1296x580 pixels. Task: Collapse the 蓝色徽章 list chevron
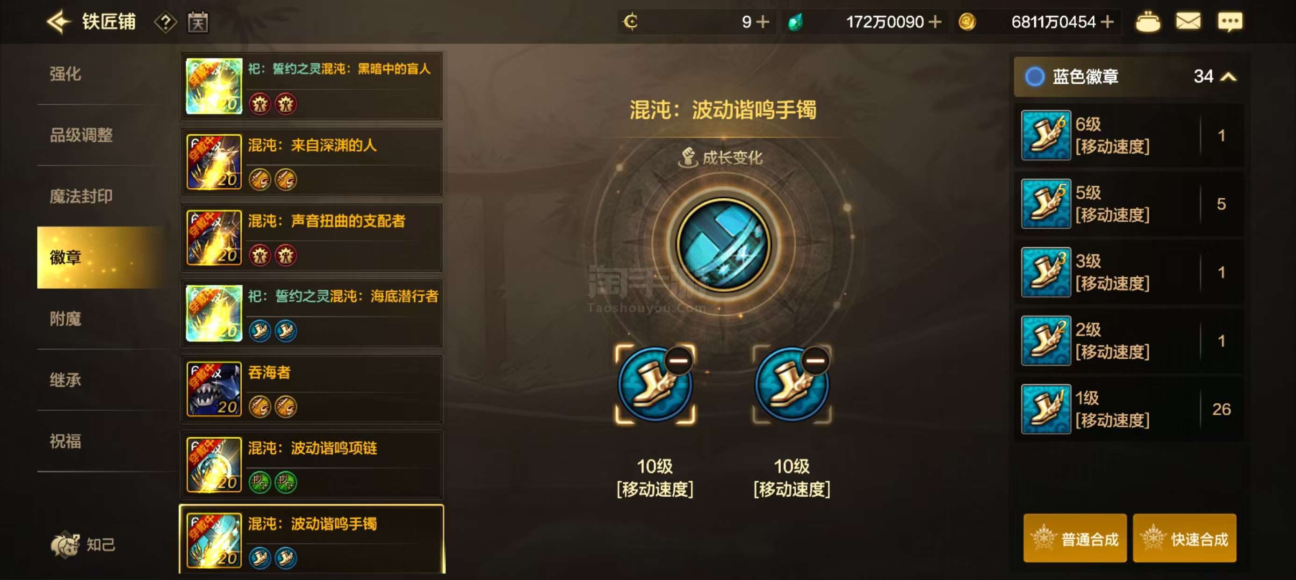(1229, 77)
